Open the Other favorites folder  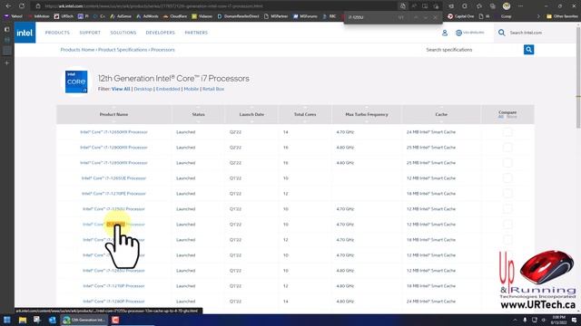562,16
